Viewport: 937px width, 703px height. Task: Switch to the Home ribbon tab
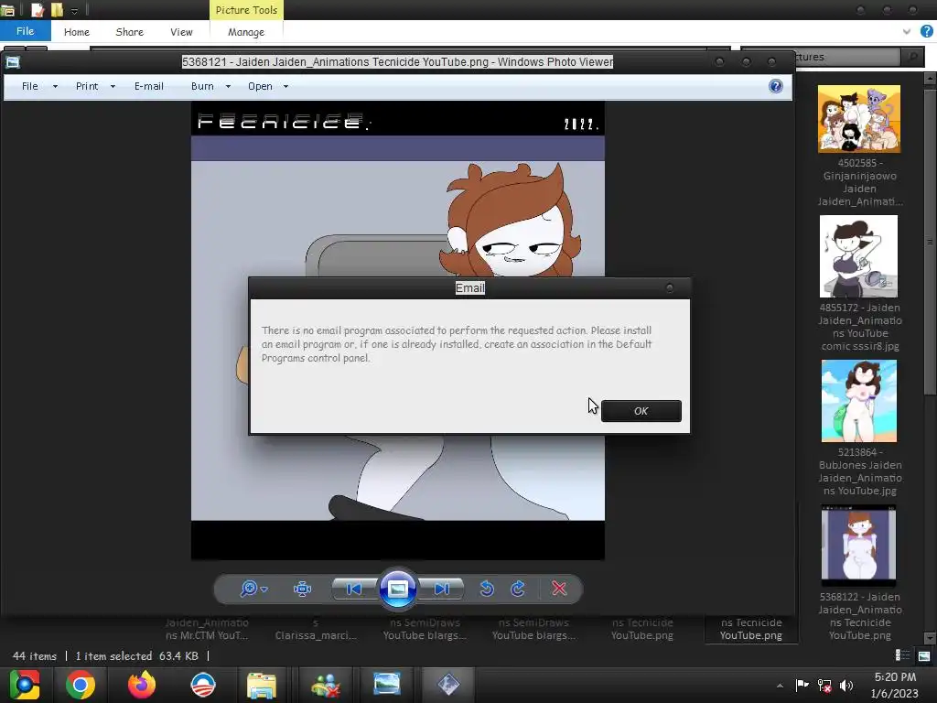pos(77,32)
